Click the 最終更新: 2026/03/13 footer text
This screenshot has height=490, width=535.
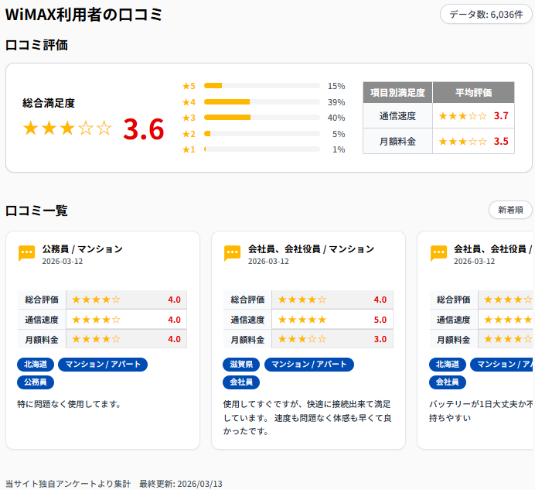pyautogui.click(x=181, y=484)
